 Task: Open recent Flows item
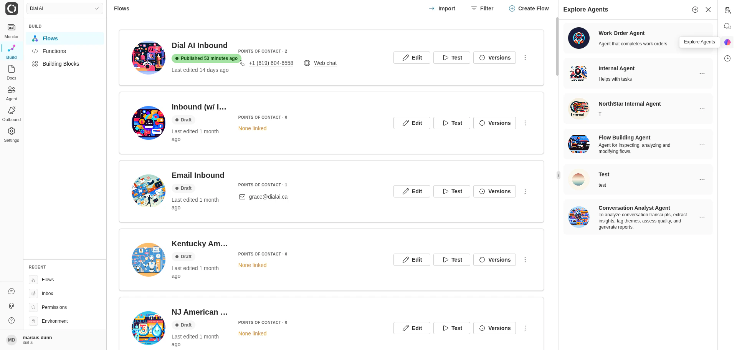click(65, 280)
